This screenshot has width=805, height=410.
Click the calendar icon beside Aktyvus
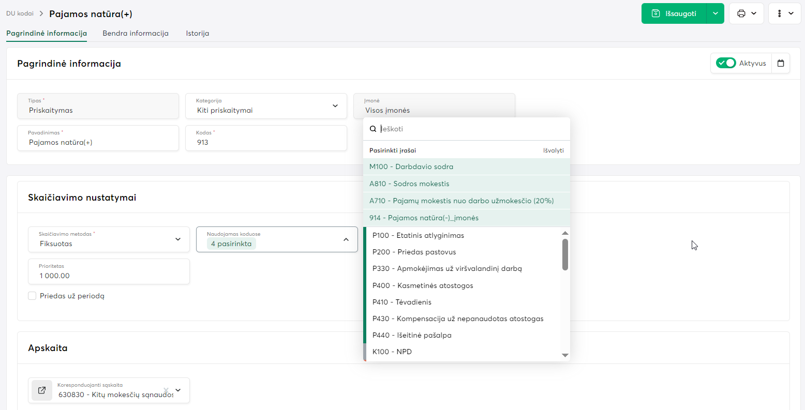pos(781,63)
